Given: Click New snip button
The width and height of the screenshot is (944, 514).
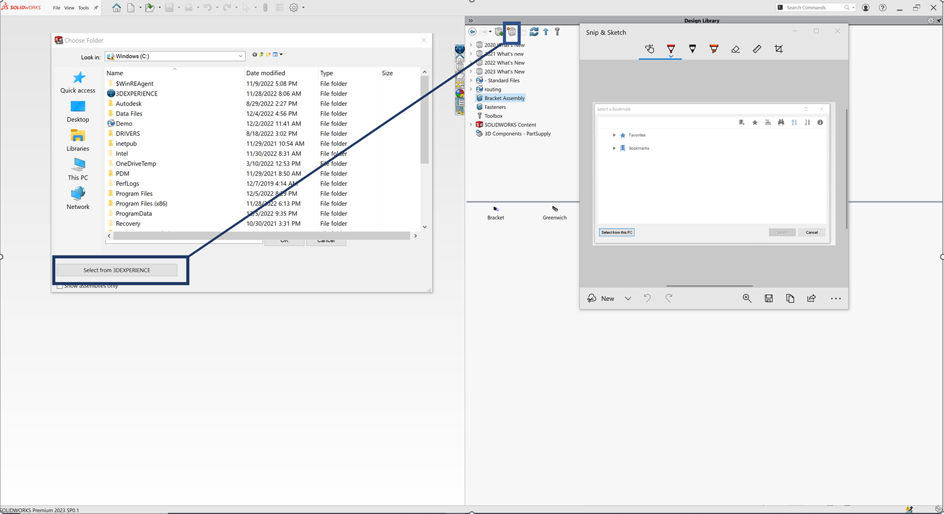Looking at the screenshot, I should [601, 299].
